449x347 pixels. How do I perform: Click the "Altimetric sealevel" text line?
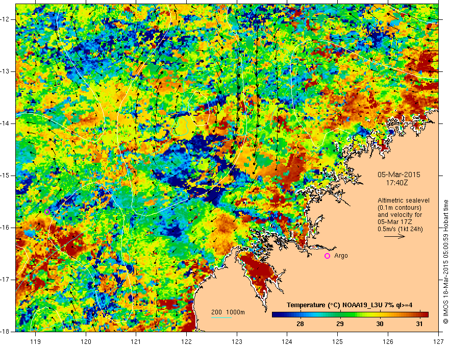[x=404, y=201]
